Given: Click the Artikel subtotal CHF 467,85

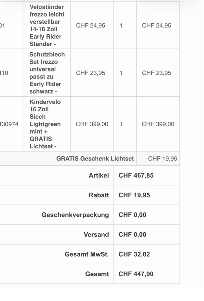Looking at the screenshot, I should click(x=136, y=175).
